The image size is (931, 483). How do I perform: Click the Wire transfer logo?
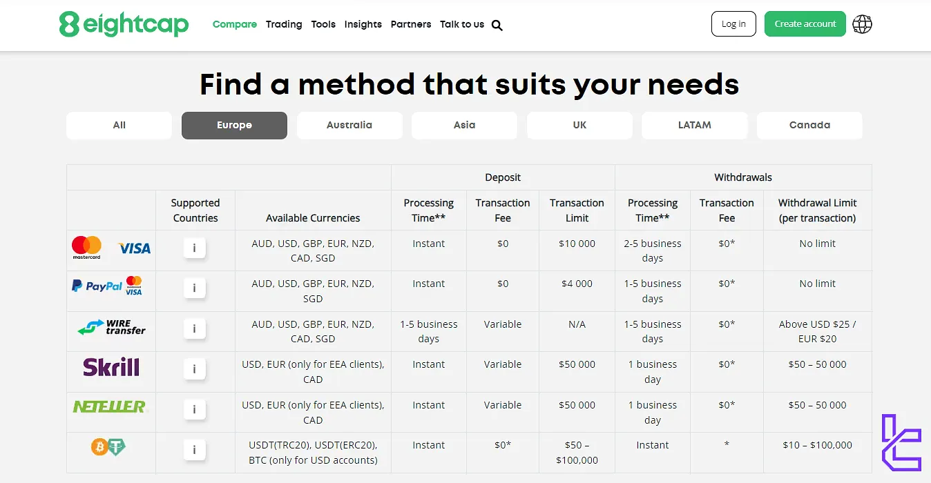point(111,327)
